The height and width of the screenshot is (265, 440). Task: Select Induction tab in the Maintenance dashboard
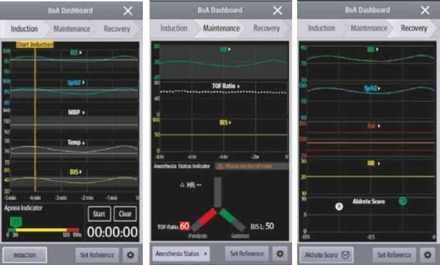173,29
